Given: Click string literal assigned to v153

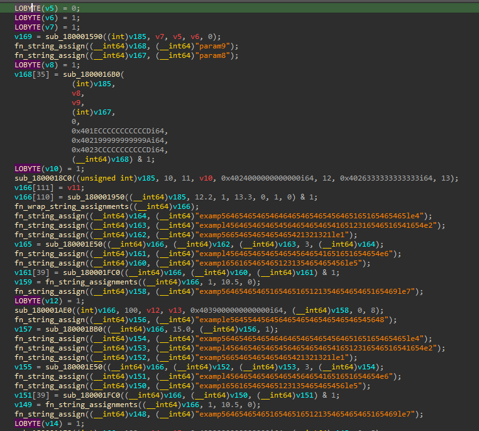Looking at the screenshot, I should tap(316, 348).
